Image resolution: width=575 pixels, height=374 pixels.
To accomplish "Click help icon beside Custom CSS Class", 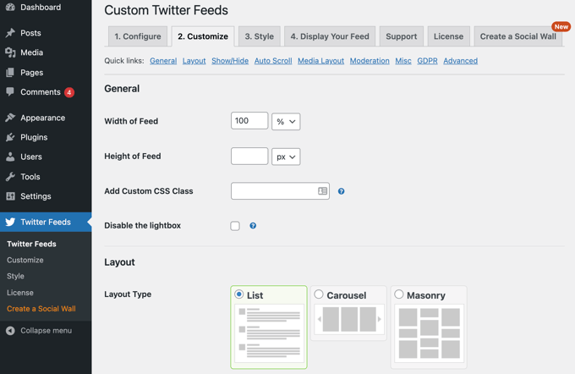I will coord(341,191).
